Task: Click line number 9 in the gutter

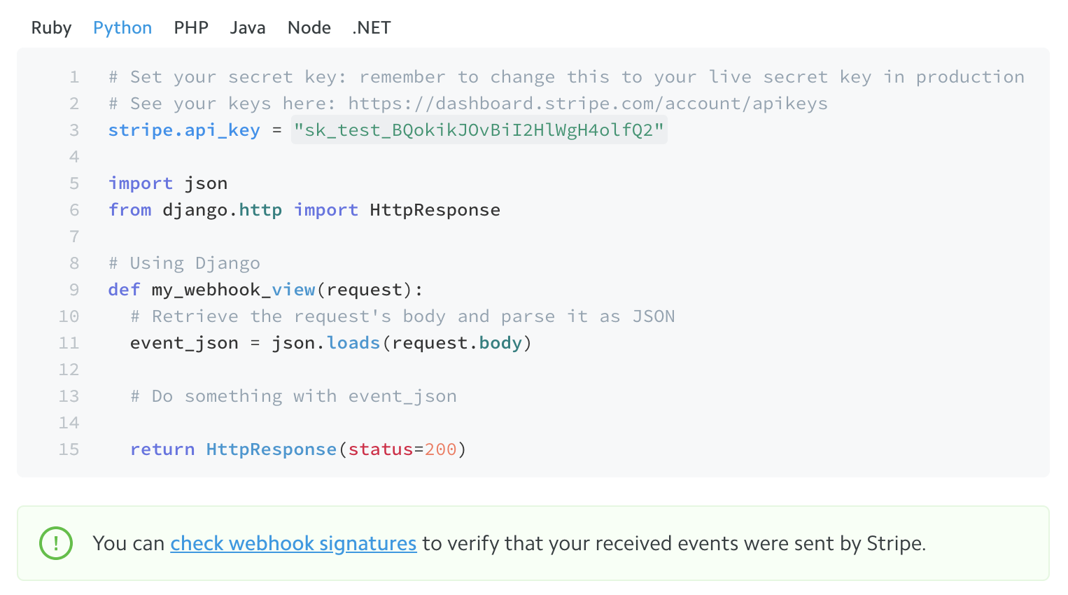Action: [74, 290]
